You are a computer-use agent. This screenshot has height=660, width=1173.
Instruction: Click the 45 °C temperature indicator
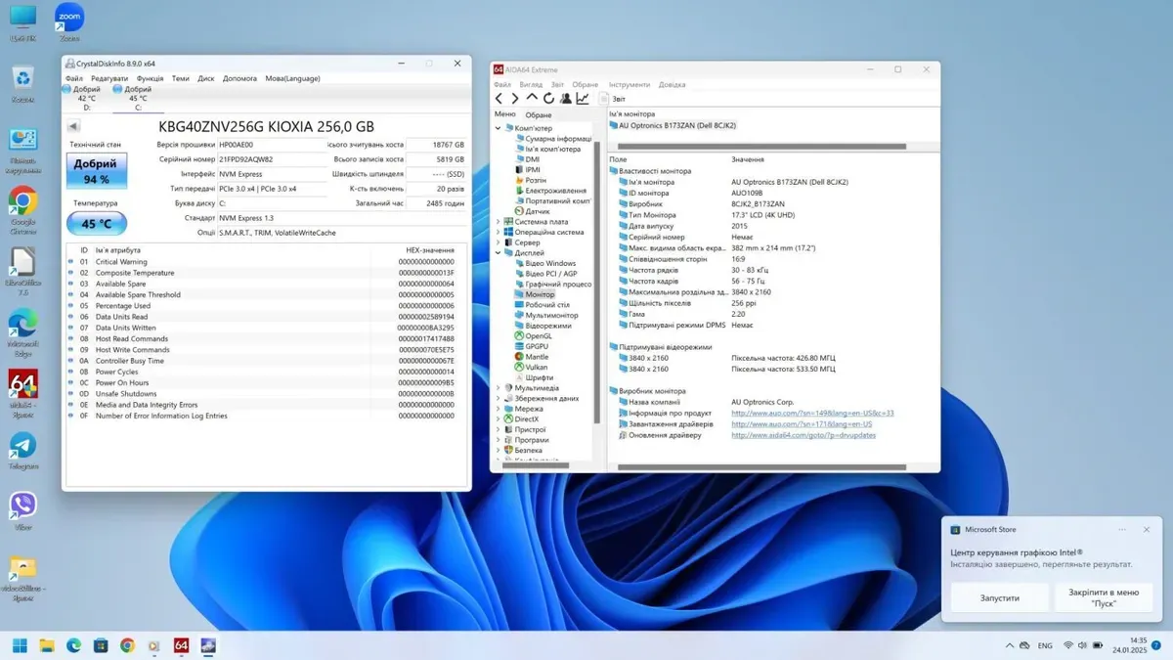coord(97,224)
